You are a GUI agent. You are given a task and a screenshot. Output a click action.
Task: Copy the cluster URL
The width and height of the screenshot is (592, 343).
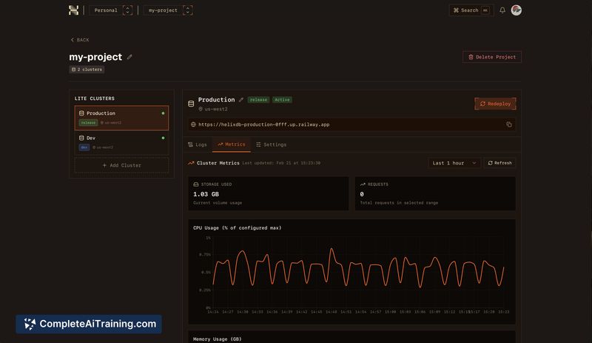click(509, 124)
